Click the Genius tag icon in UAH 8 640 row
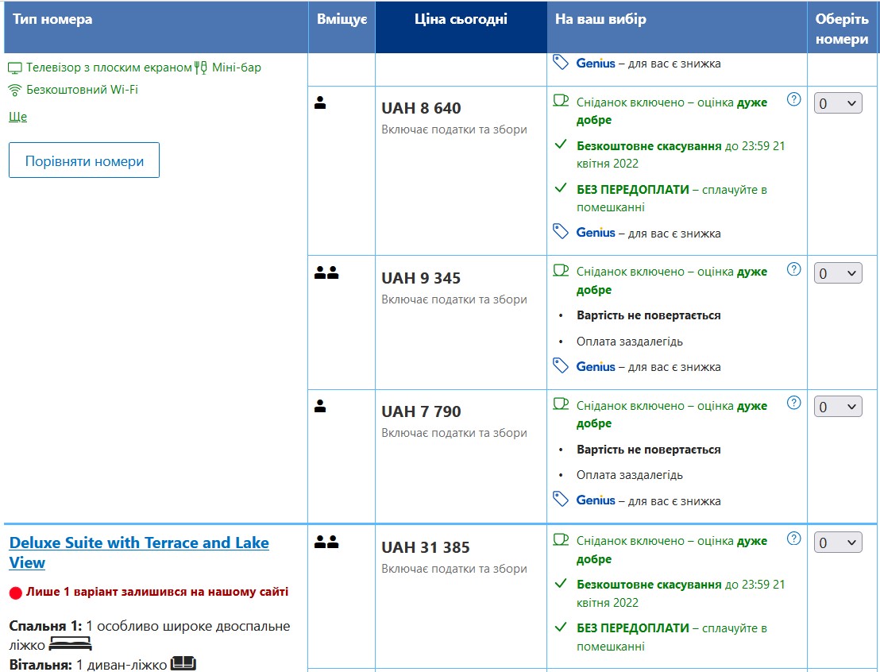The image size is (880, 672). [561, 231]
